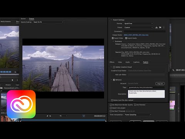Open the Preset dropdown showing Custom
Viewport: 185px width, 139px height.
[138, 27]
